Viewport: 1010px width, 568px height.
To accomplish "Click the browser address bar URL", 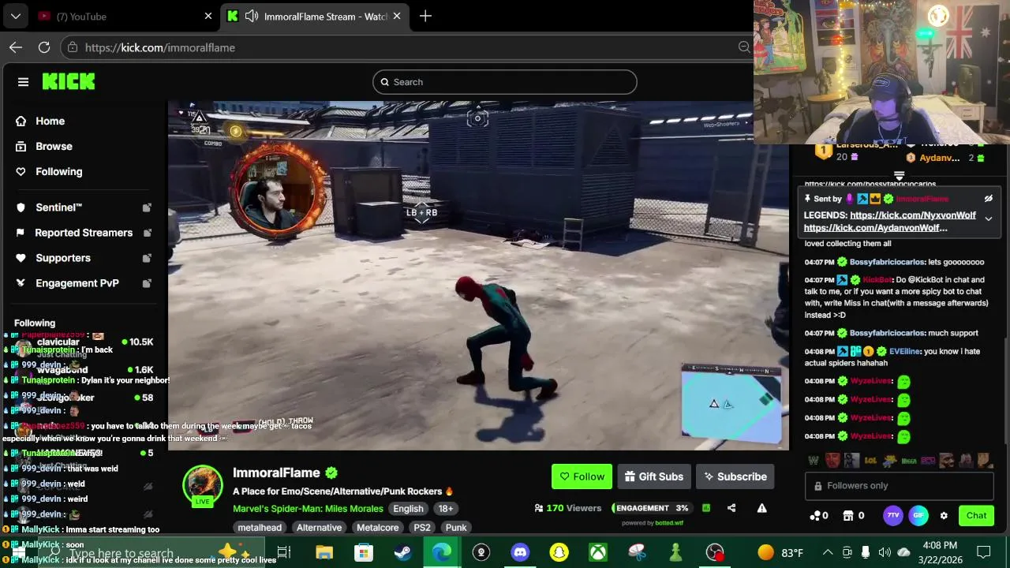I will 160,47.
